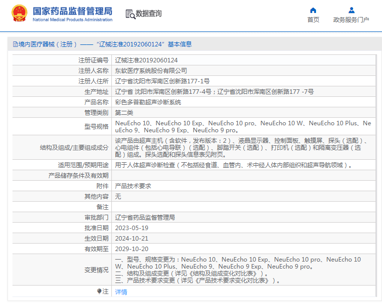Select the 数据查询 text label
The width and height of the screenshot is (382, 304).
[x=148, y=14]
